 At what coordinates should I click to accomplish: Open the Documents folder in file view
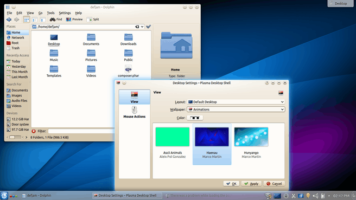pyautogui.click(x=91, y=40)
